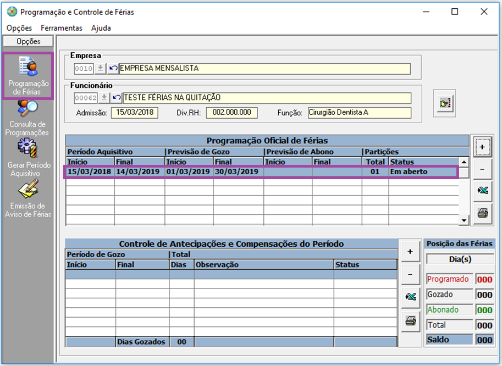
Task: Select Previsão de Gozo cell 01/03/2019
Action: pyautogui.click(x=189, y=172)
